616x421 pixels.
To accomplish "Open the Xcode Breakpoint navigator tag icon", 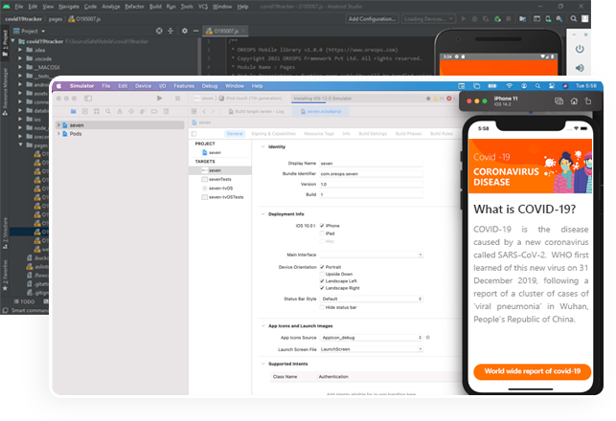I will click(154, 111).
